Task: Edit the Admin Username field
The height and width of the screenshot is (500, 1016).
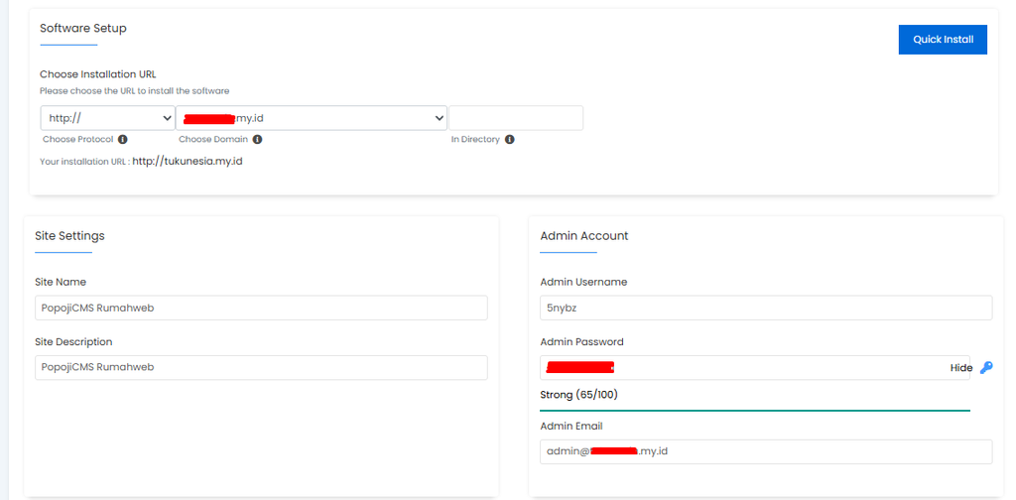Action: (766, 309)
